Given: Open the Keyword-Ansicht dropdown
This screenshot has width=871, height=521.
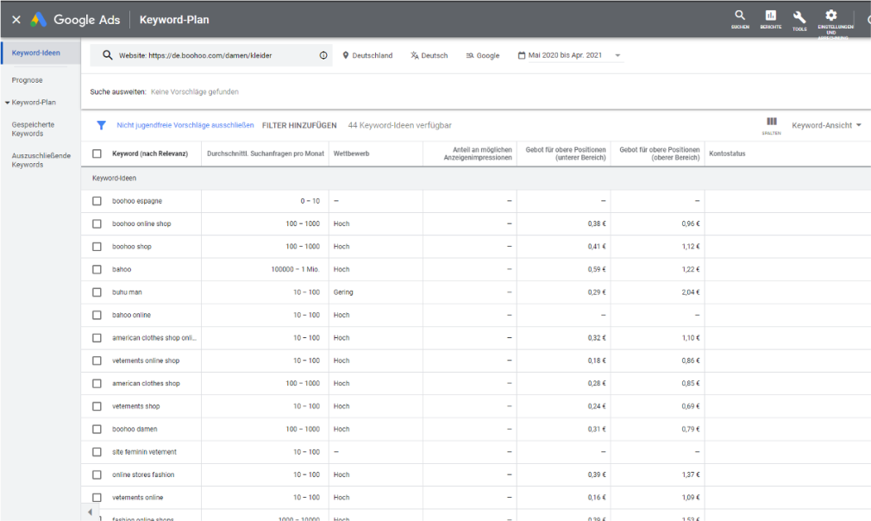Looking at the screenshot, I should pyautogui.click(x=826, y=125).
